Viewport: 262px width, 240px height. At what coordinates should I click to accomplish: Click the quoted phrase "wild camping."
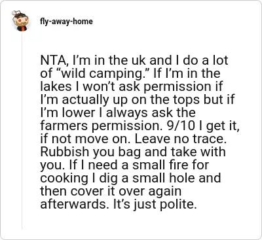(102, 73)
